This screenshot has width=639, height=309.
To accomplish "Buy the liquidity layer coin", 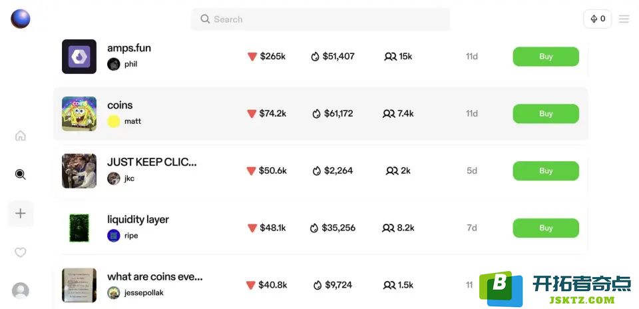I will (x=546, y=228).
